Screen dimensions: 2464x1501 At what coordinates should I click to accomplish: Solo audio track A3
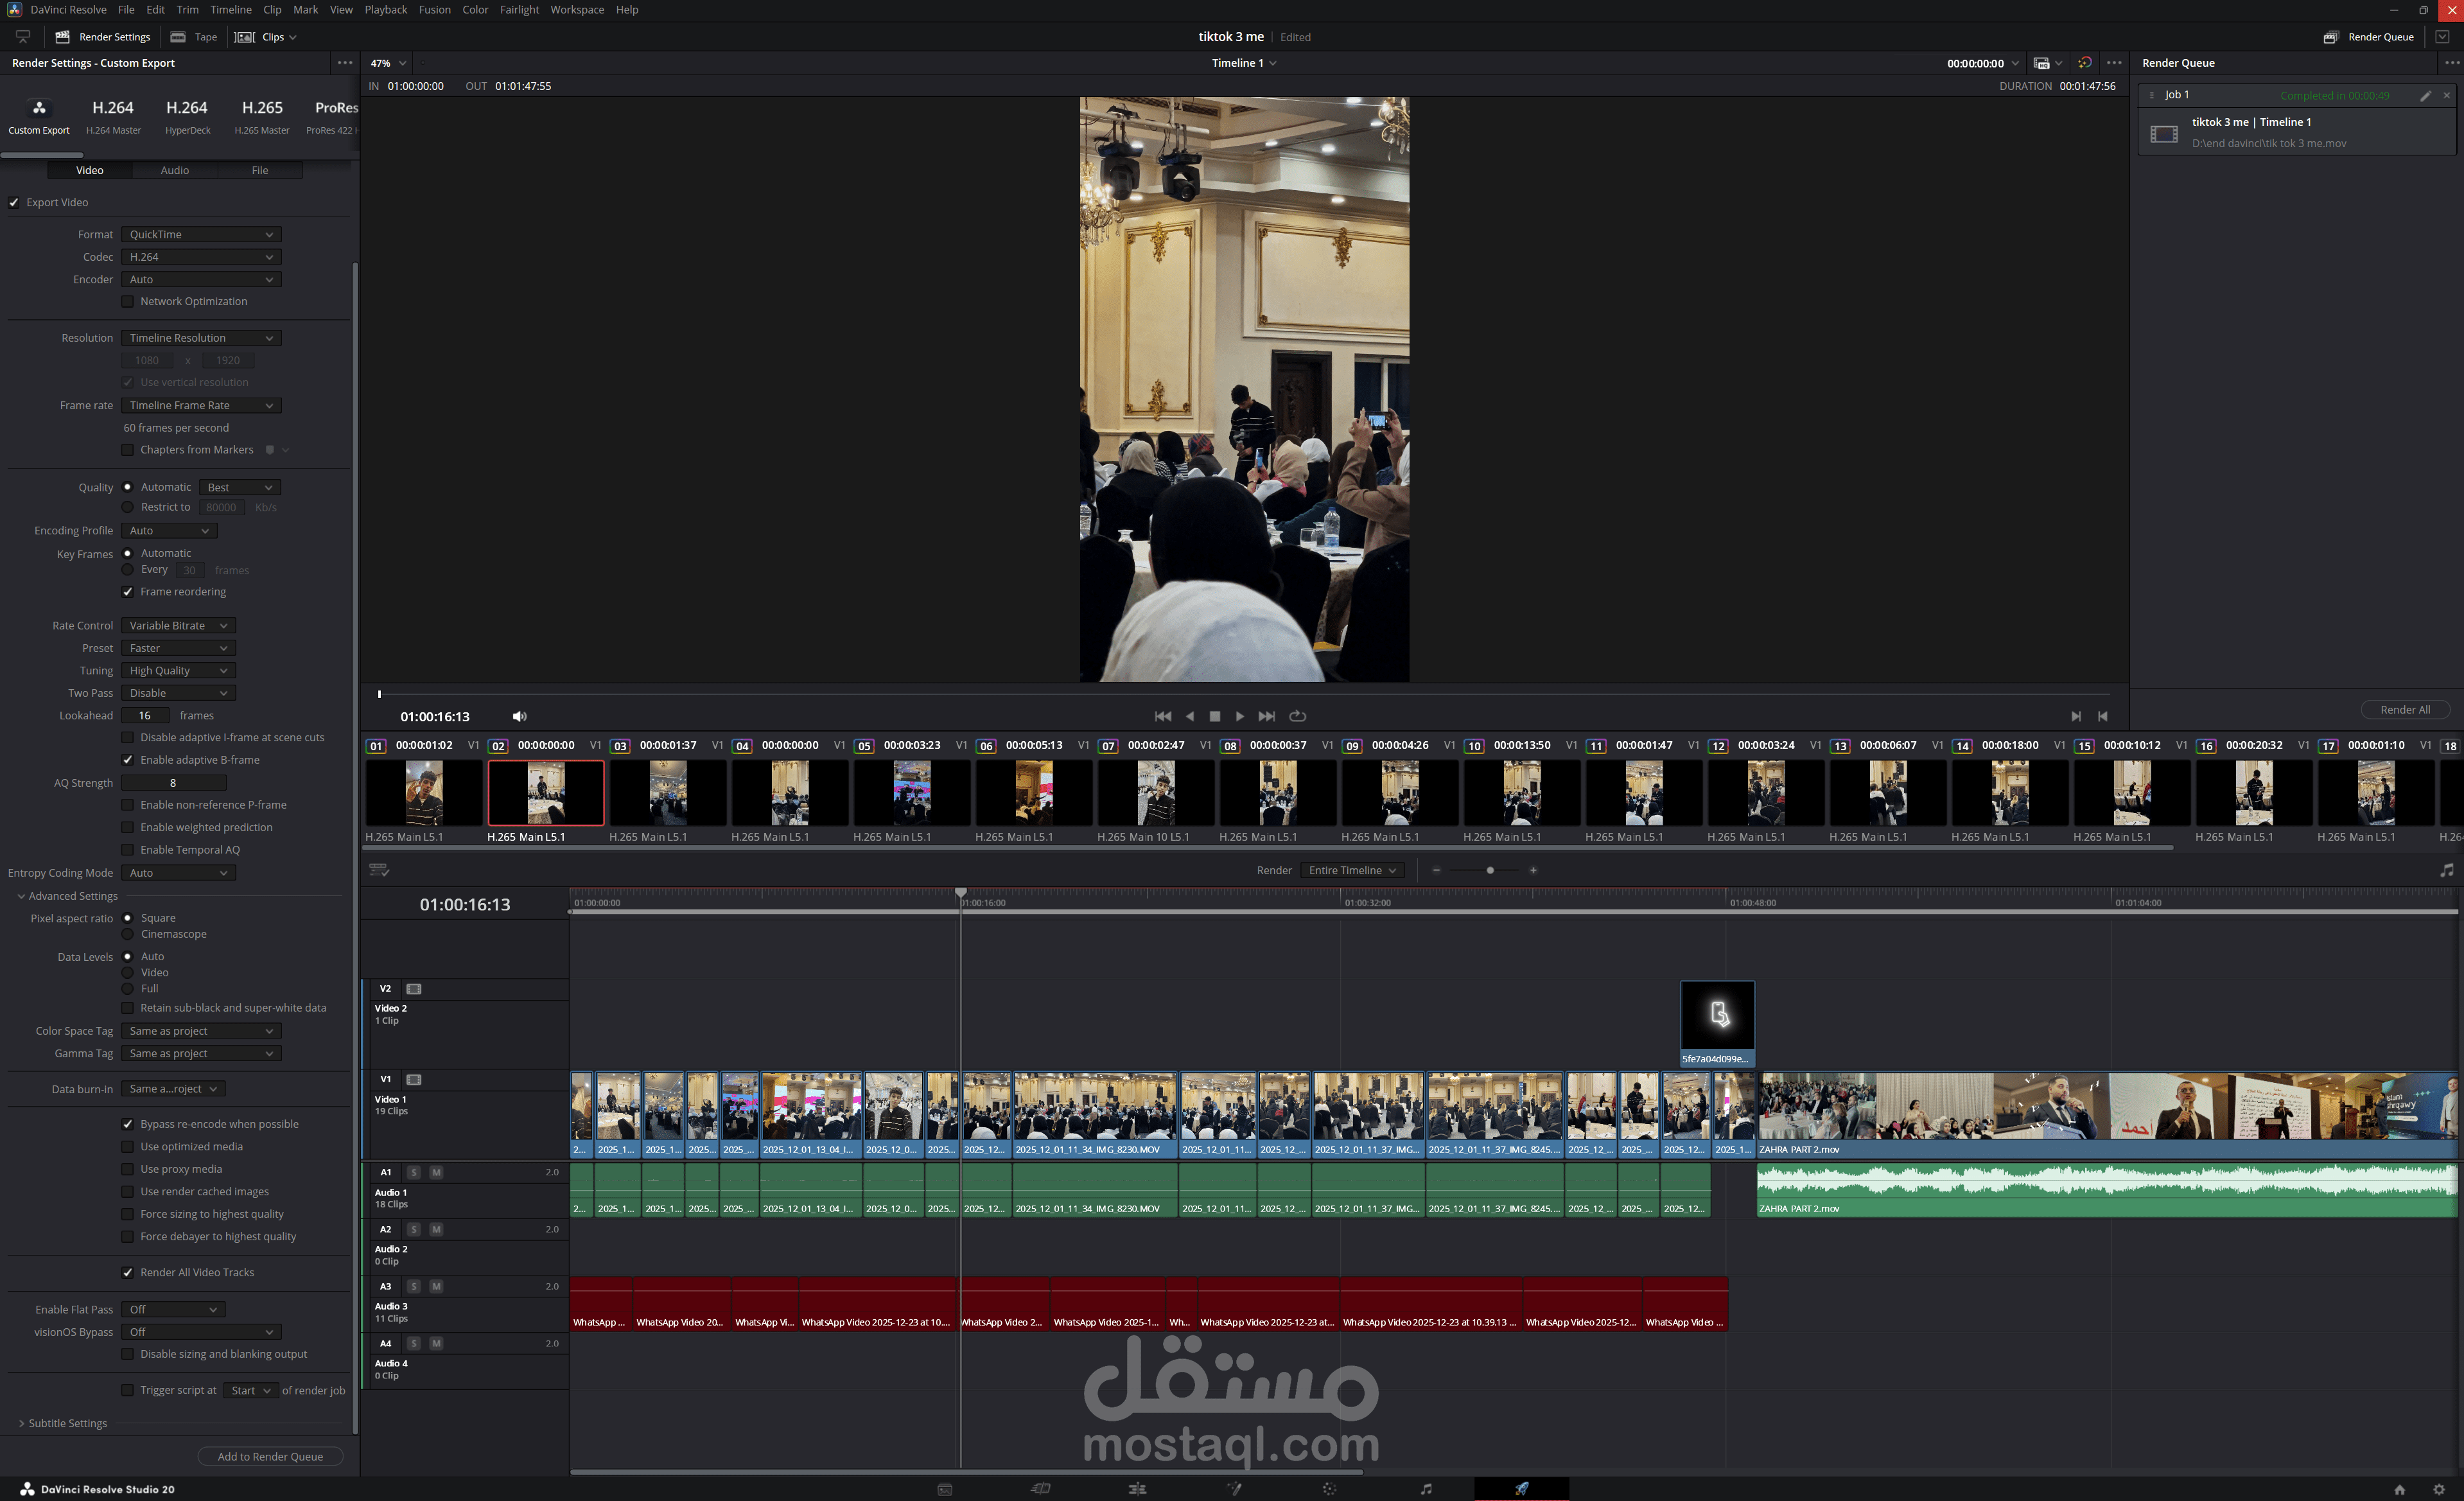click(x=413, y=1286)
